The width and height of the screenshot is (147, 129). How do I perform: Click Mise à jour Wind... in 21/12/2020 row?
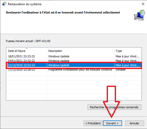(127, 65)
